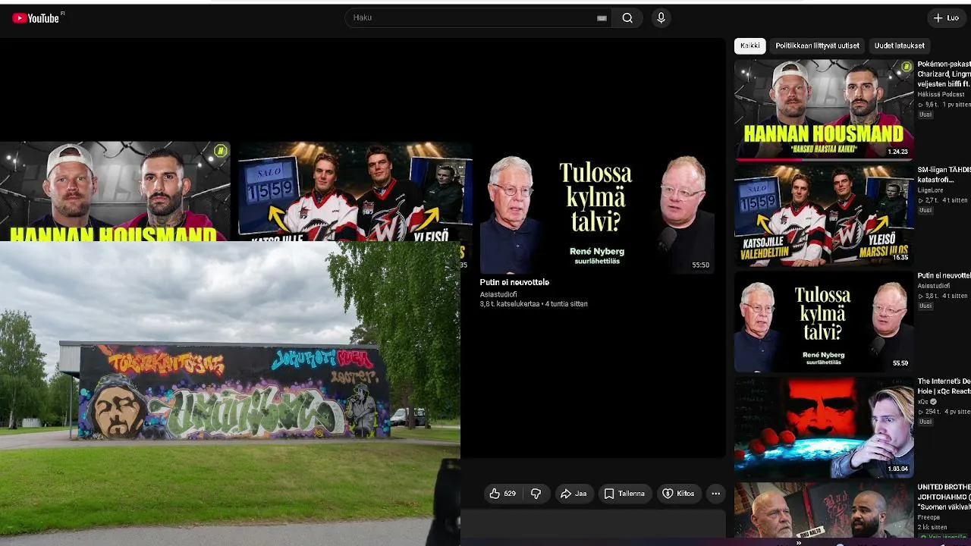971x546 pixels.
Task: Click SM-liigan TÄHDISTÖ video title in sidebar
Action: pos(944,175)
